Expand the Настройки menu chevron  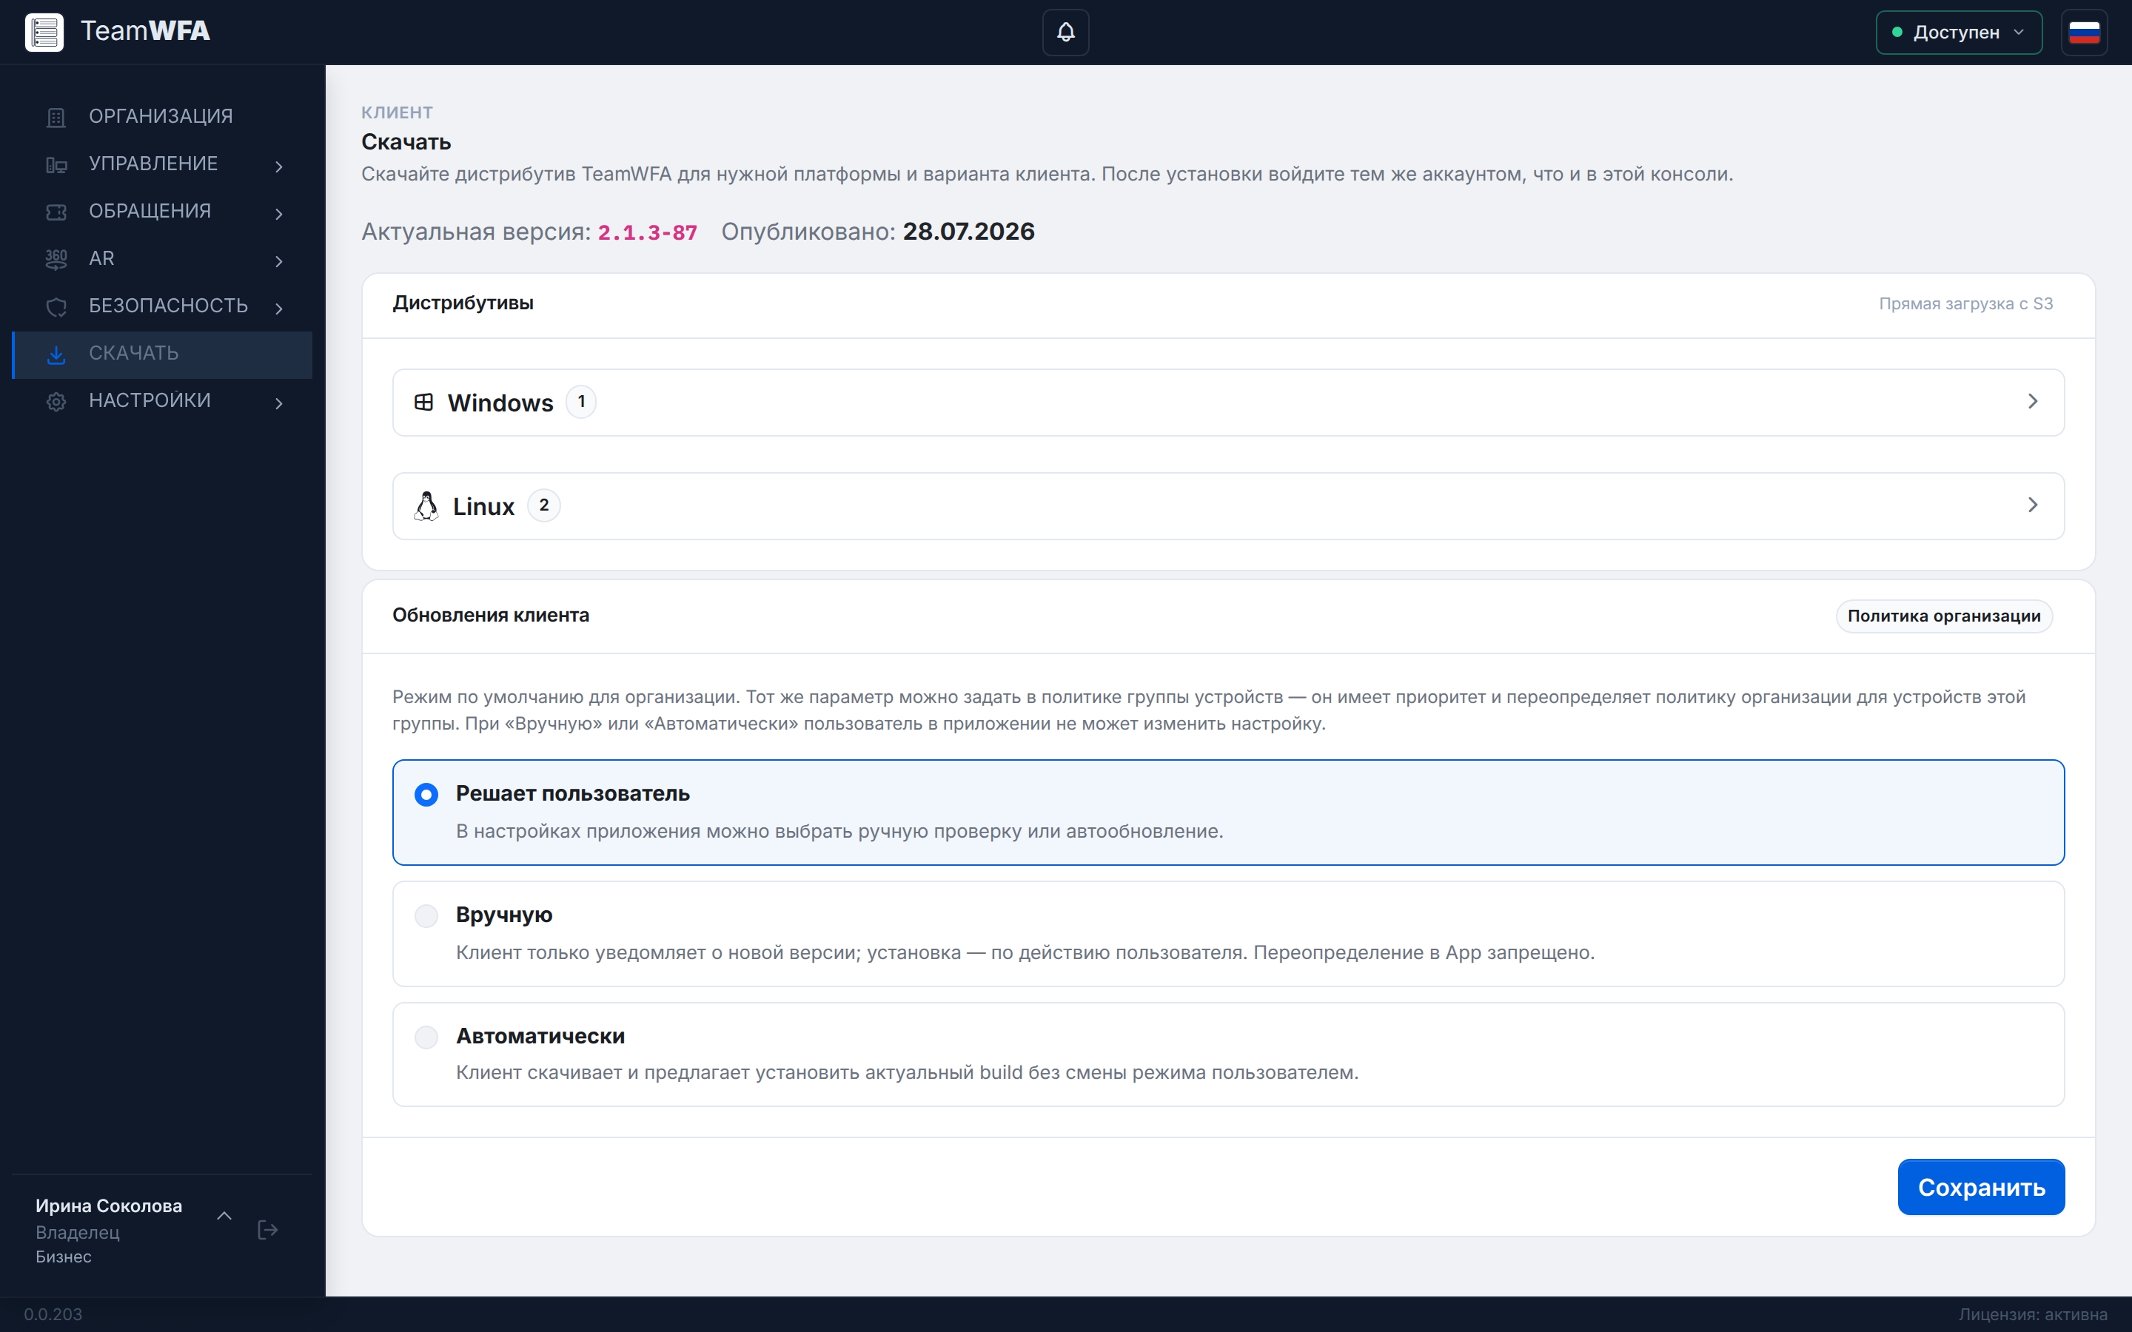click(278, 403)
